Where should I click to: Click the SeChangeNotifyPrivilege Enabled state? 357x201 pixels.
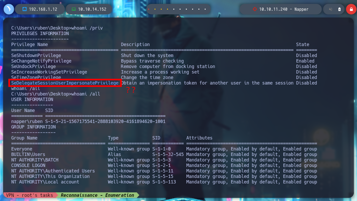coord(305,61)
